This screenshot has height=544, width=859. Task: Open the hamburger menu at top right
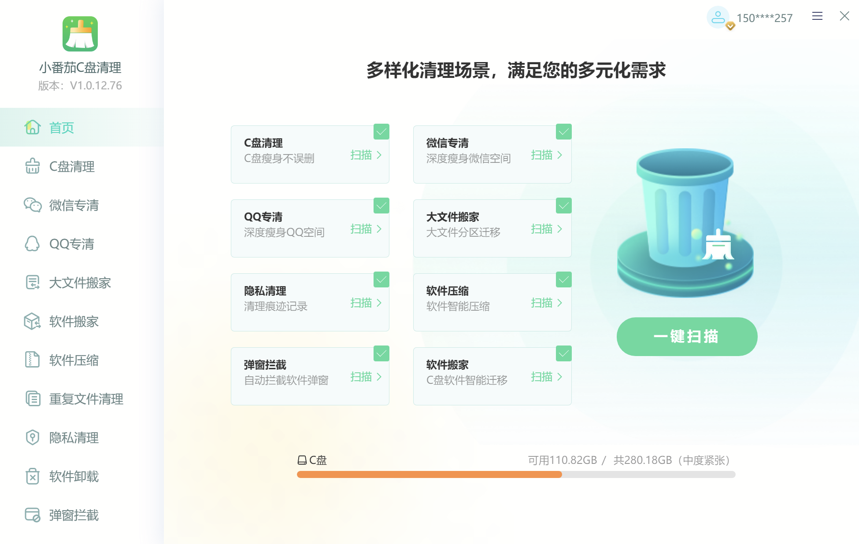(x=817, y=16)
